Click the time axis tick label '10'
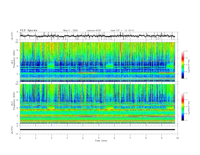 coord(178,138)
